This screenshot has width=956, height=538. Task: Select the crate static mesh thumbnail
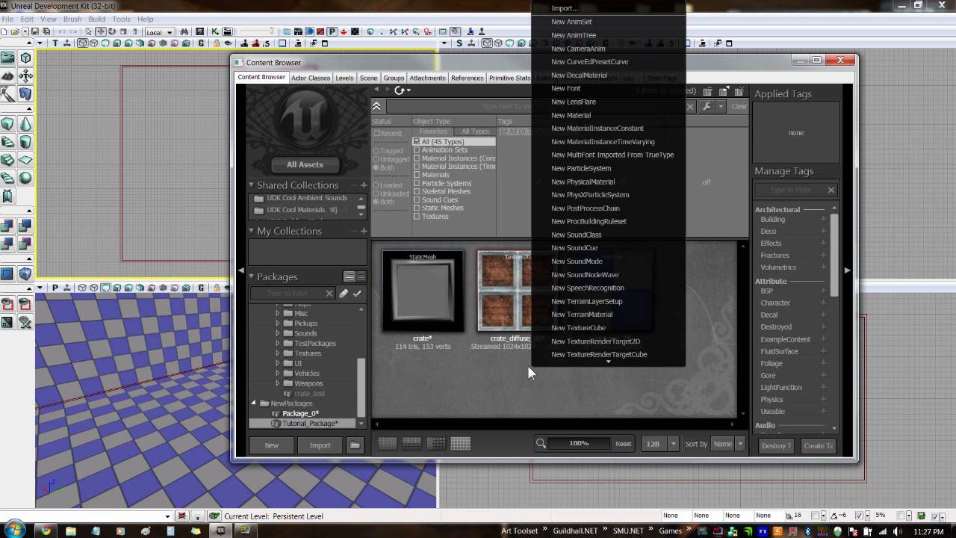click(x=423, y=291)
